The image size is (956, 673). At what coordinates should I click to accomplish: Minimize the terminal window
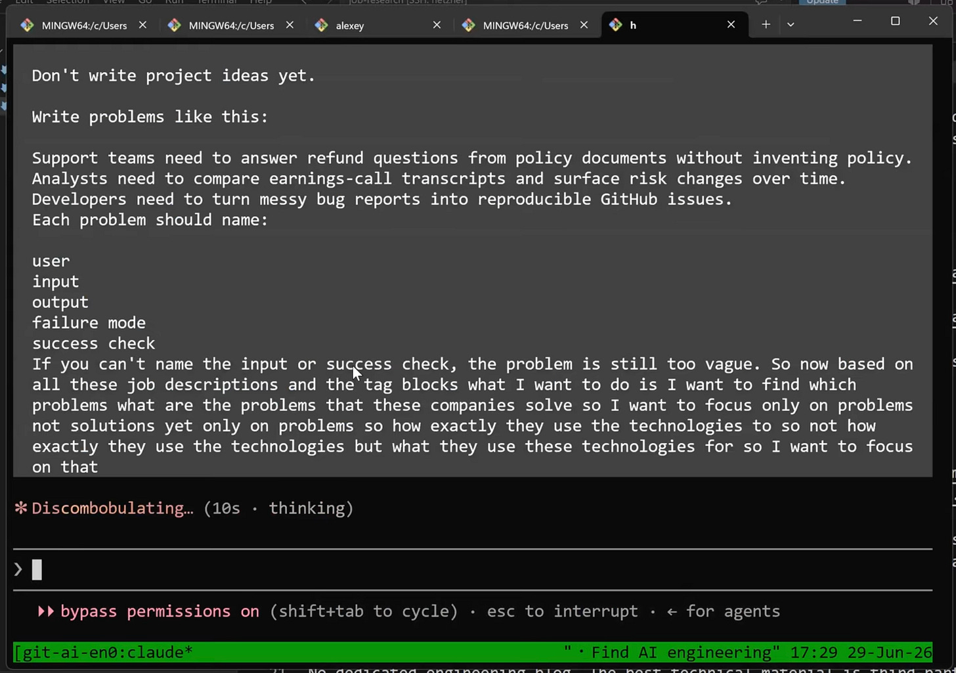point(857,21)
